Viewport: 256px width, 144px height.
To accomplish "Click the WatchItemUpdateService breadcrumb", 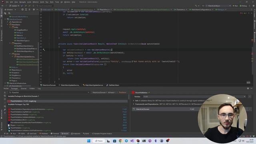I will pos(93,85).
